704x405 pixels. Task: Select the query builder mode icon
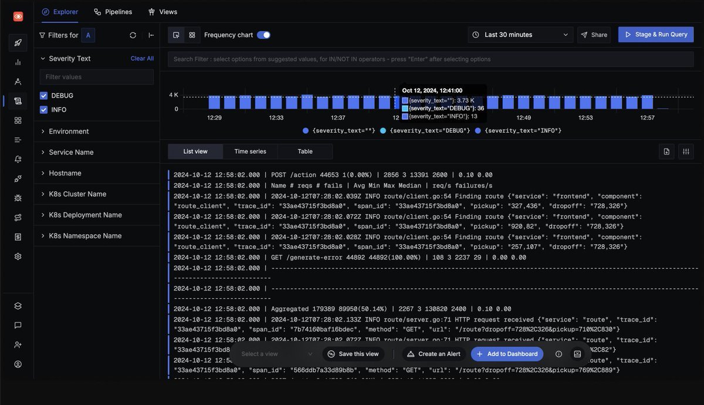[x=177, y=35]
